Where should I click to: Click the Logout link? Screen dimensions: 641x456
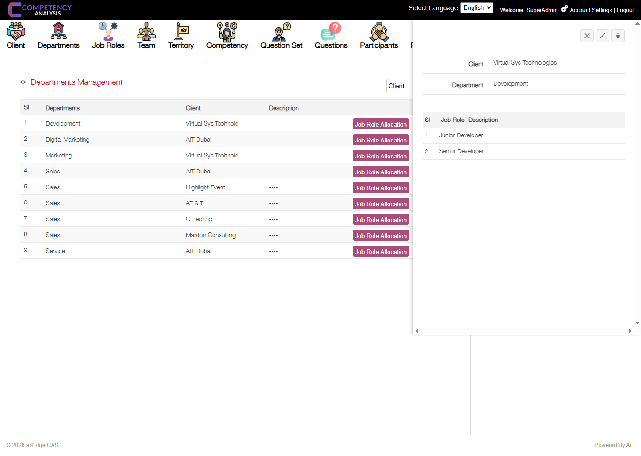point(625,10)
